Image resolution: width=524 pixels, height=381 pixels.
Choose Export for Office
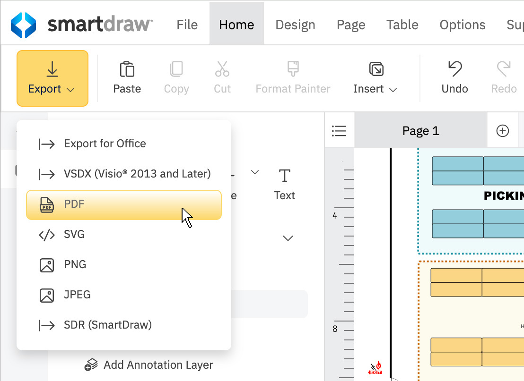(x=124, y=144)
